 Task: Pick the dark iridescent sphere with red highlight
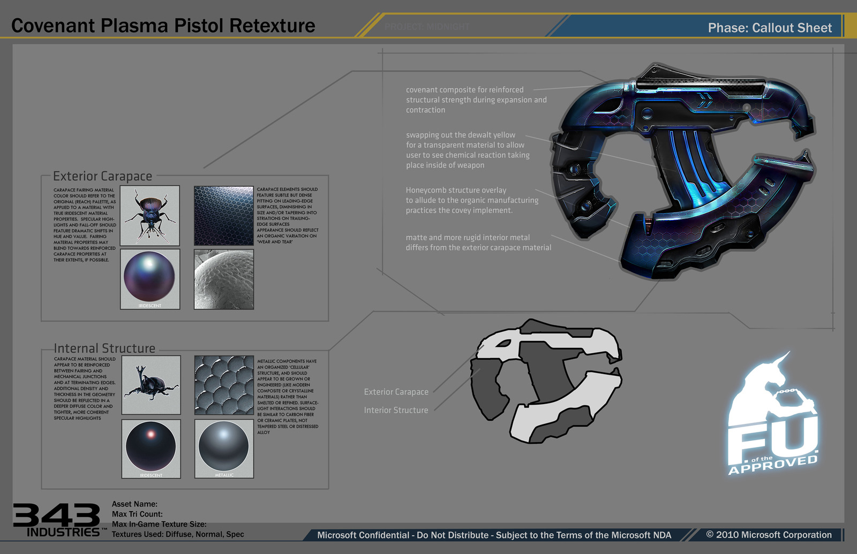click(x=151, y=447)
